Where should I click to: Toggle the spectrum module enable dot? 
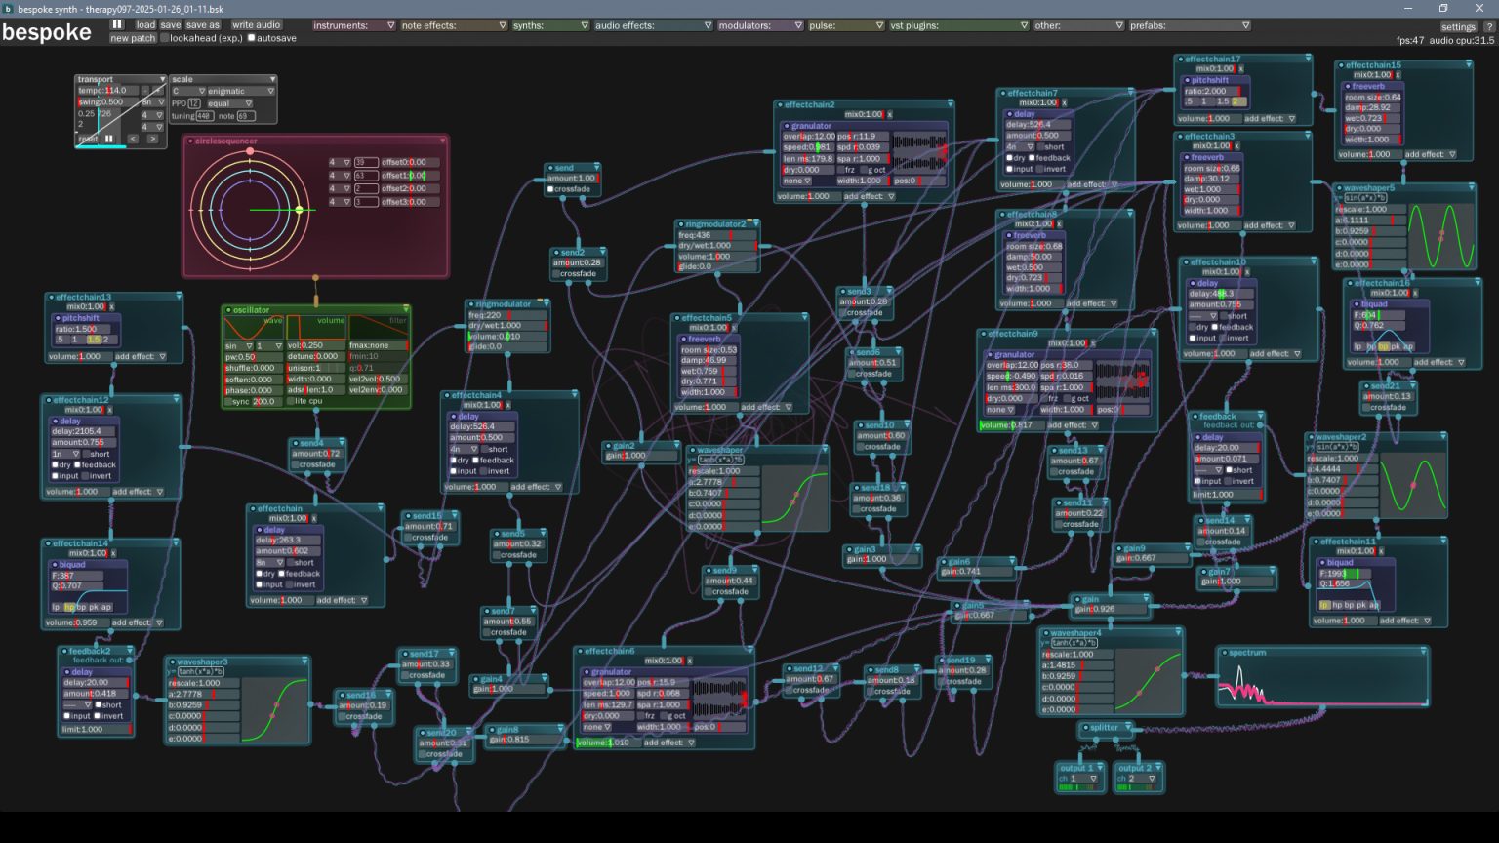point(1224,653)
